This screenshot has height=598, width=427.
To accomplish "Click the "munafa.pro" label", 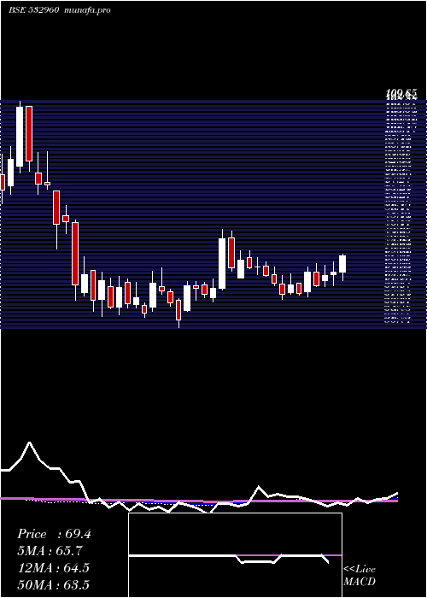I will [87, 10].
